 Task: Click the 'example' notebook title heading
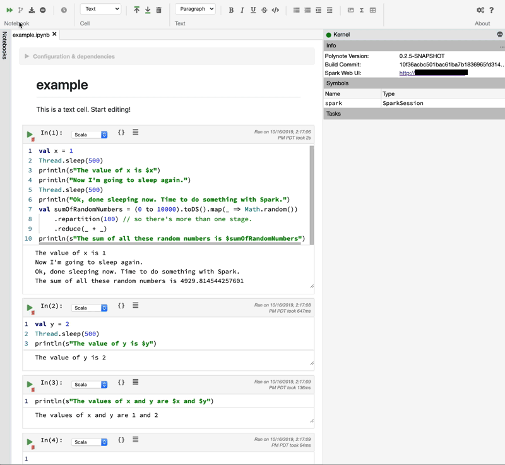click(x=62, y=85)
